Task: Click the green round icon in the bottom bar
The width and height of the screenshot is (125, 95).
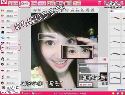Action: pos(122,93)
